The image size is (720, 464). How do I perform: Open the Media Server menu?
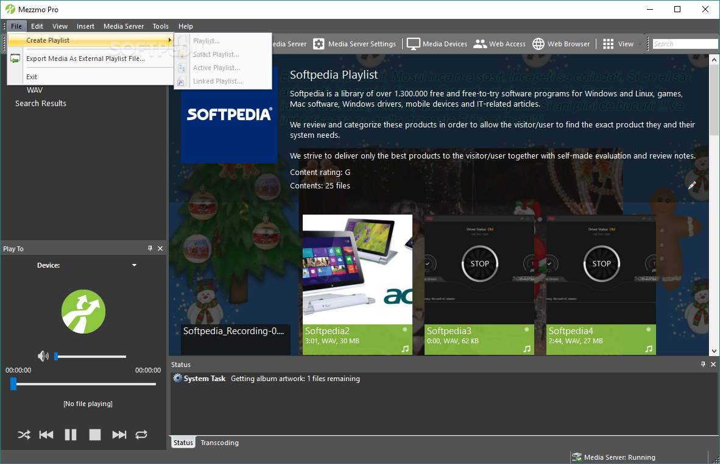pyautogui.click(x=124, y=26)
